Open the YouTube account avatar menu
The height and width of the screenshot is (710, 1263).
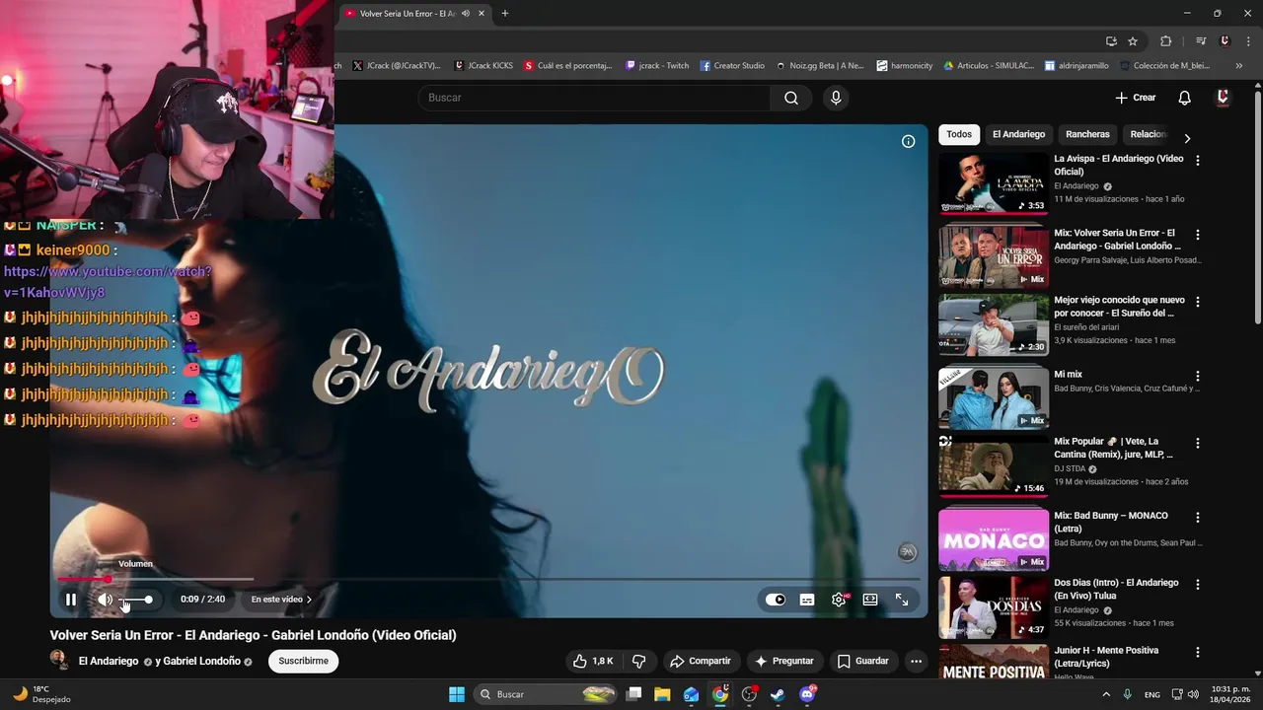(1223, 98)
